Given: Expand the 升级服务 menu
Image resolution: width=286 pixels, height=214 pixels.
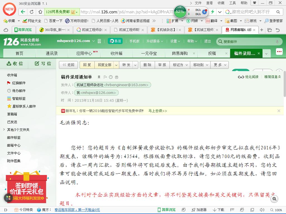Looking at the screenshot, I should (x=155, y=41).
